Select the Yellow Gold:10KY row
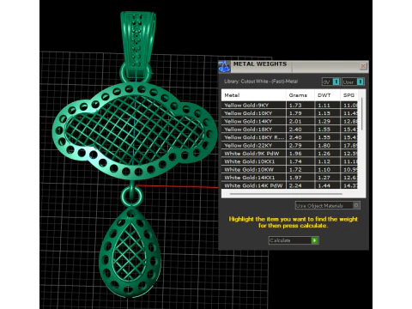 pyautogui.click(x=289, y=113)
